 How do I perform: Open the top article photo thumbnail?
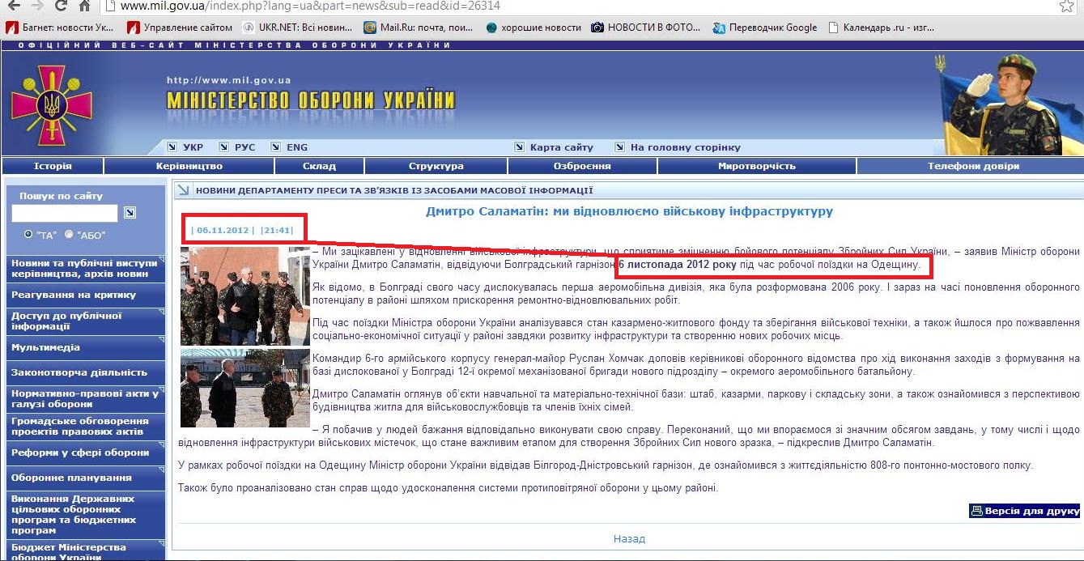click(x=234, y=296)
